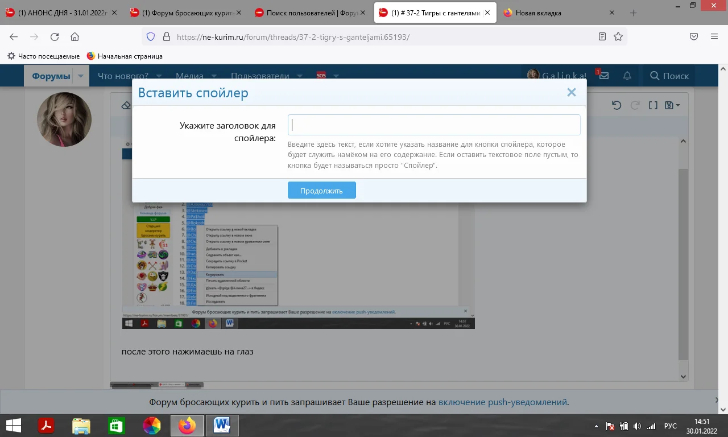728x437 pixels.
Task: Click the eraser formatting icon near the post editor
Action: click(126, 105)
